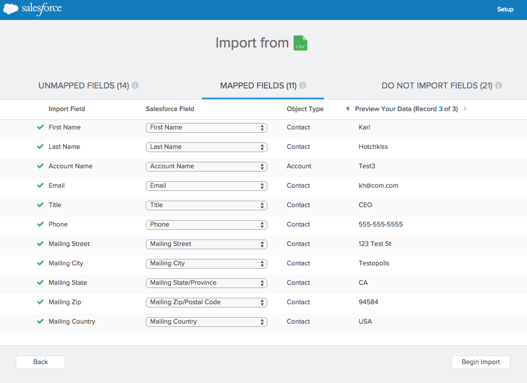Open the Setup link in header

[x=505, y=10]
